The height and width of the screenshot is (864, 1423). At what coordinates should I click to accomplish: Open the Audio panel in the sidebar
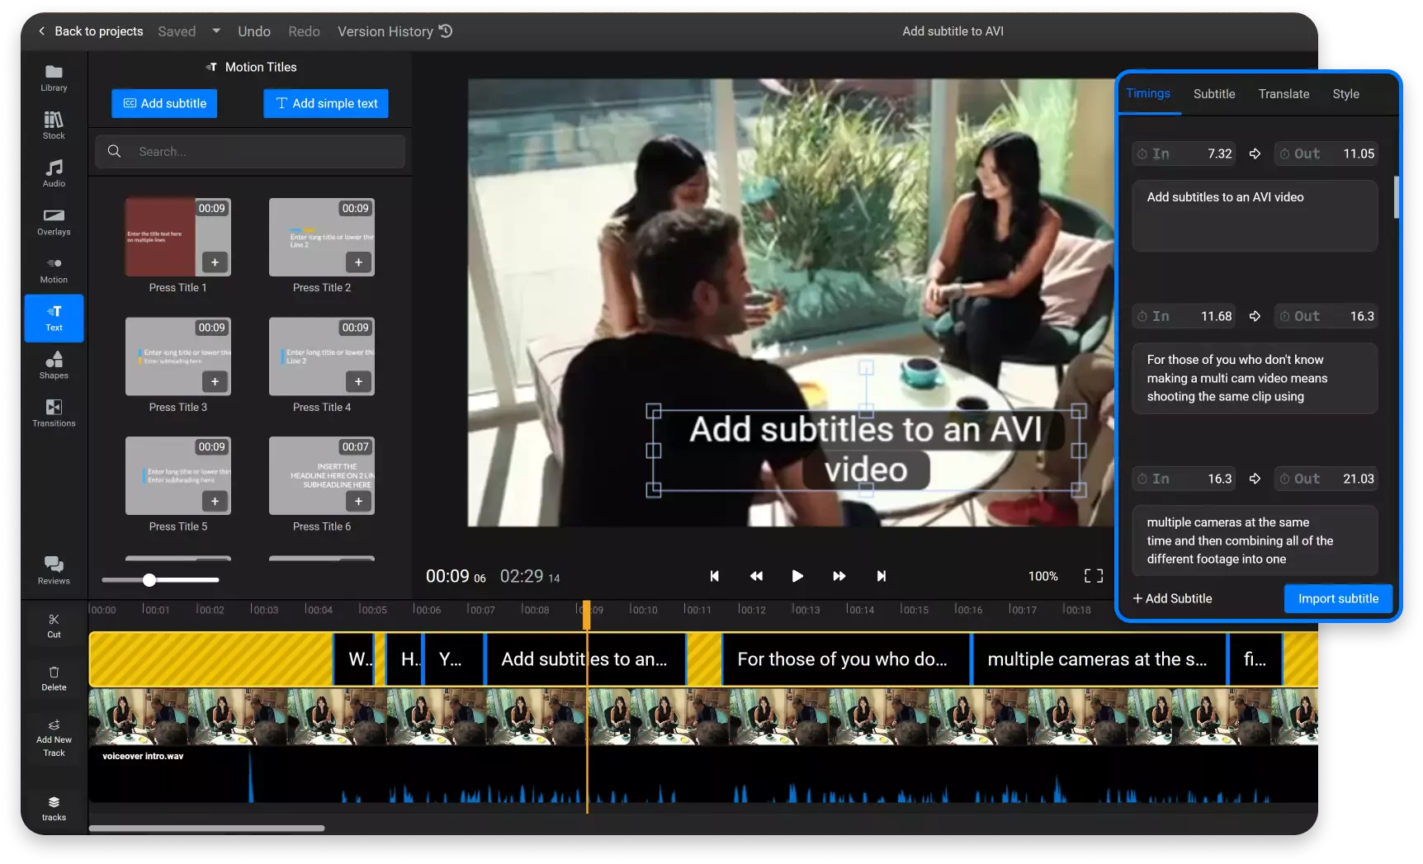point(53,172)
